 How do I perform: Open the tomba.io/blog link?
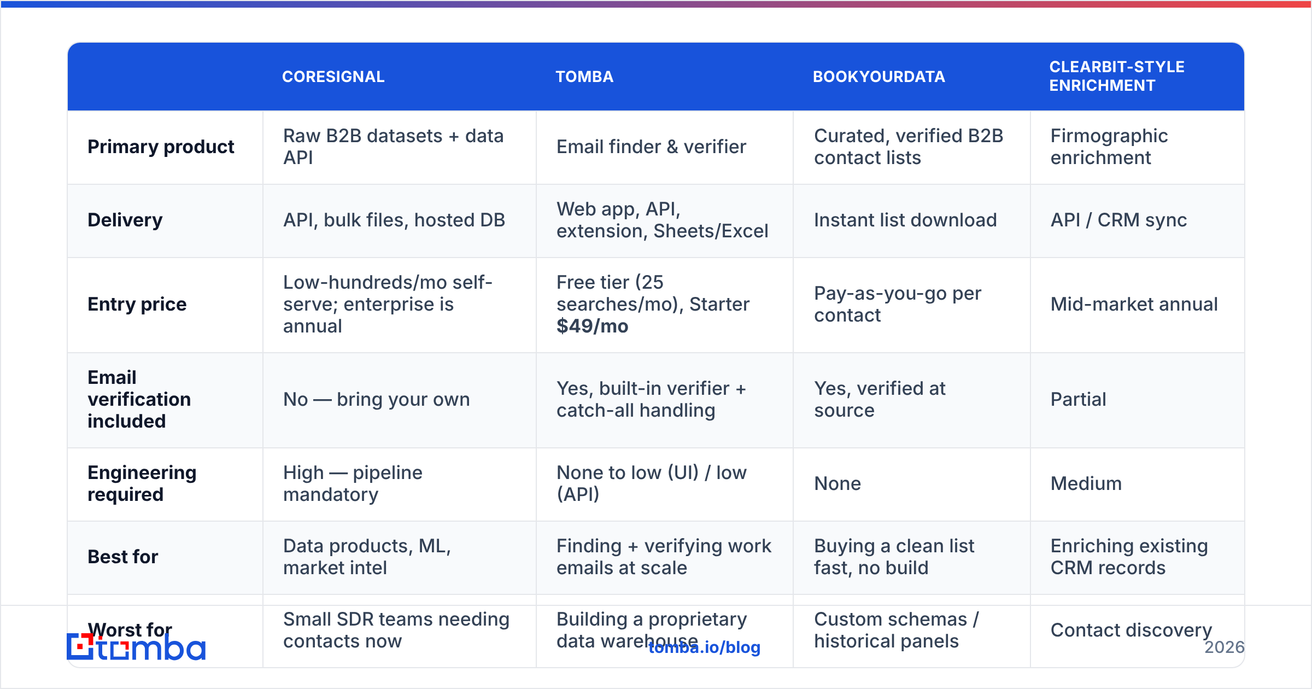[704, 647]
